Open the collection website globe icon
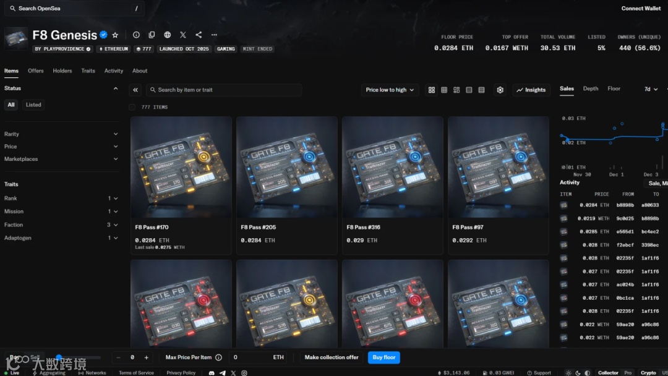 [x=168, y=35]
